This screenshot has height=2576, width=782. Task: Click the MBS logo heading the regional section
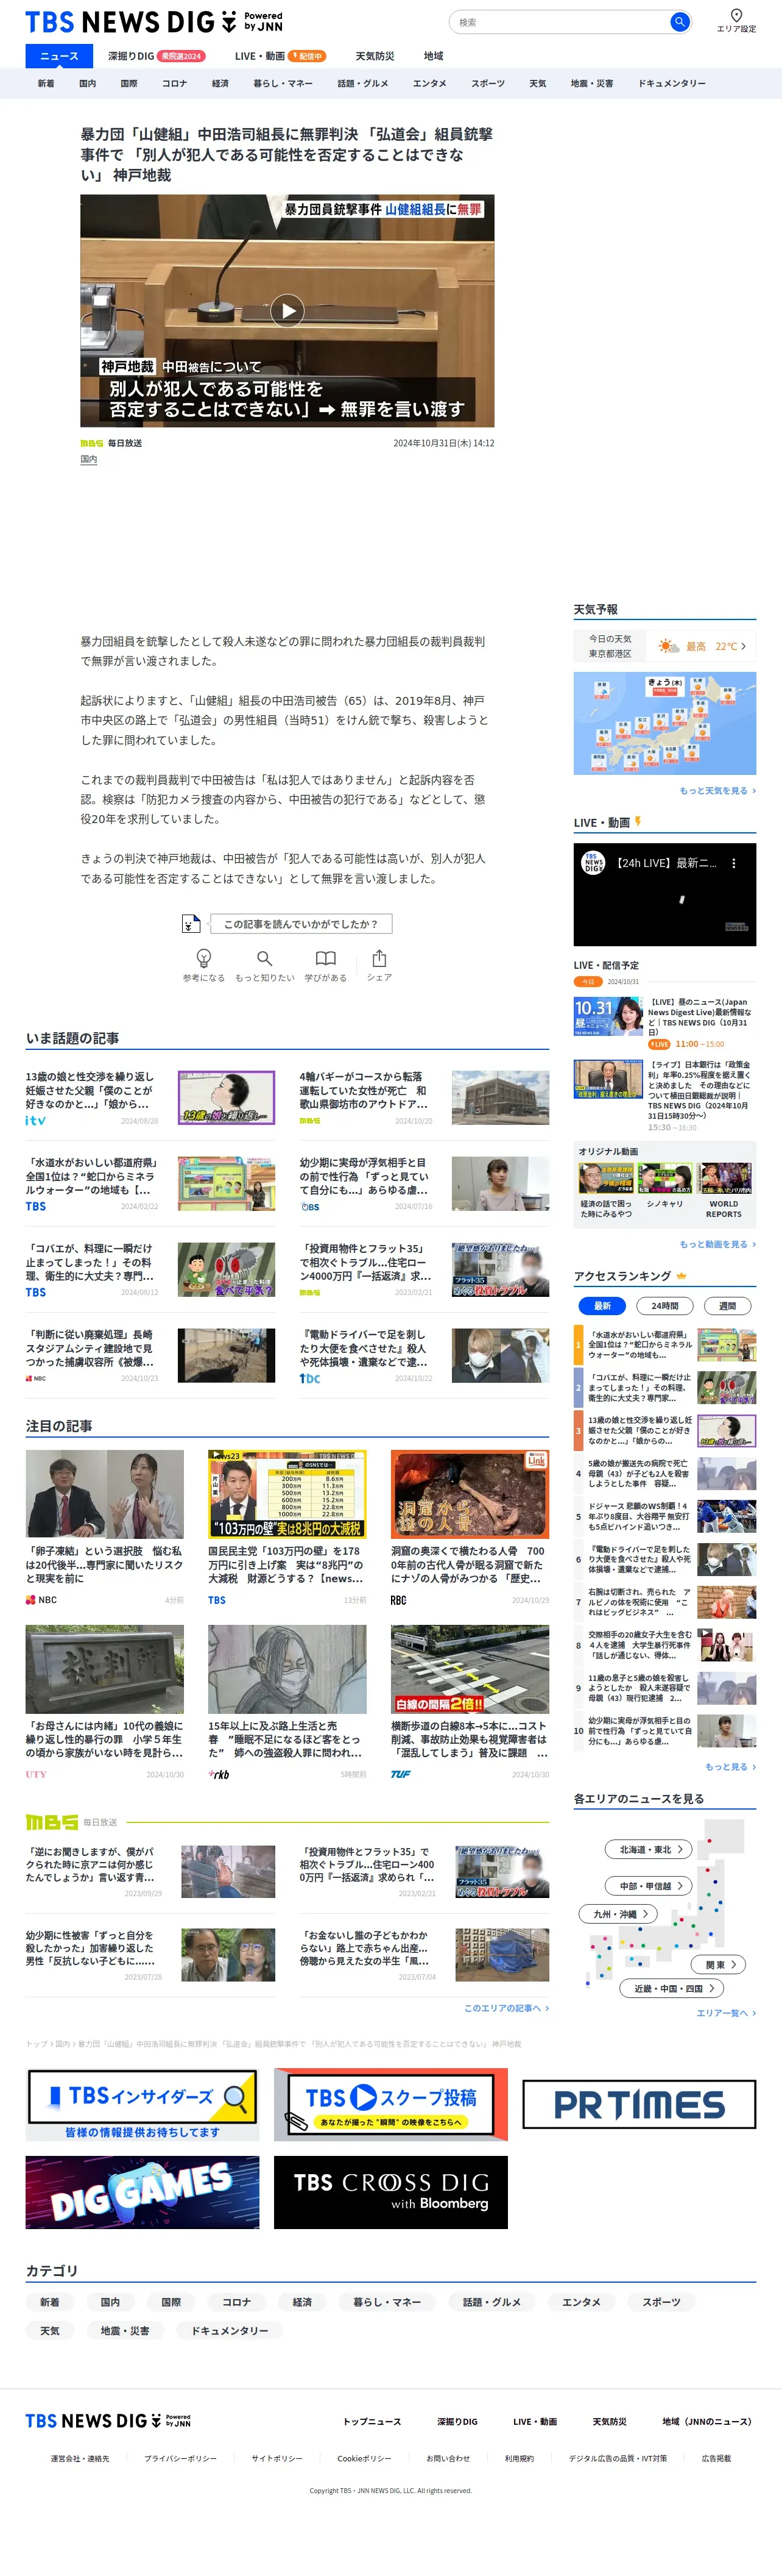point(51,1822)
